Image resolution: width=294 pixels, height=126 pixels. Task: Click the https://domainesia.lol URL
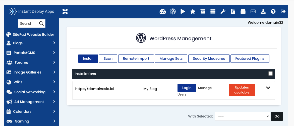click(x=95, y=89)
